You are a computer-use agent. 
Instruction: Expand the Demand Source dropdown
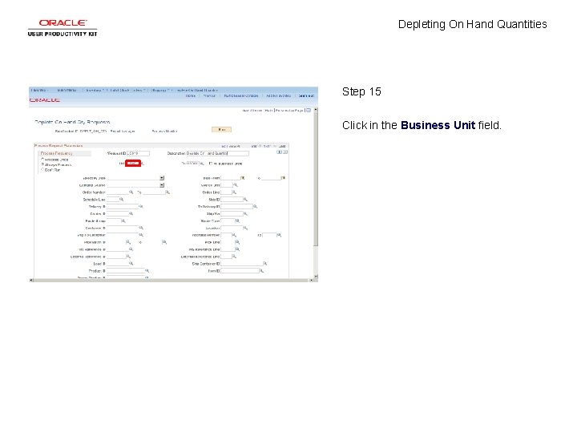point(162,185)
